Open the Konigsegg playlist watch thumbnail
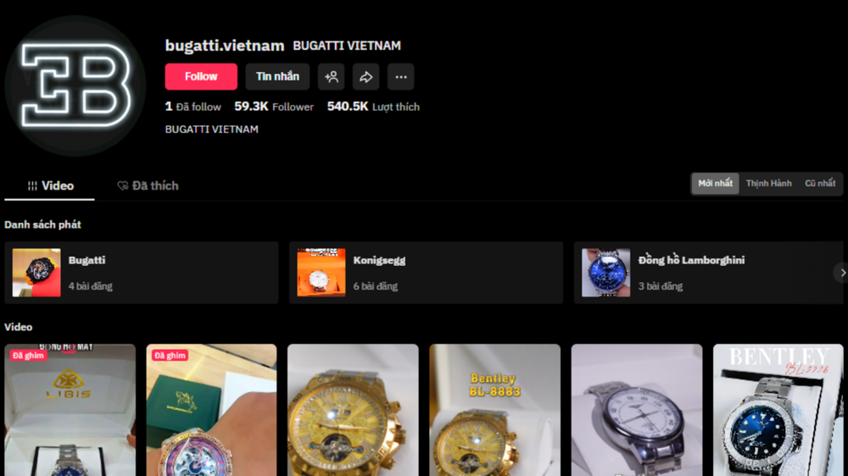The image size is (848, 476). point(321,273)
